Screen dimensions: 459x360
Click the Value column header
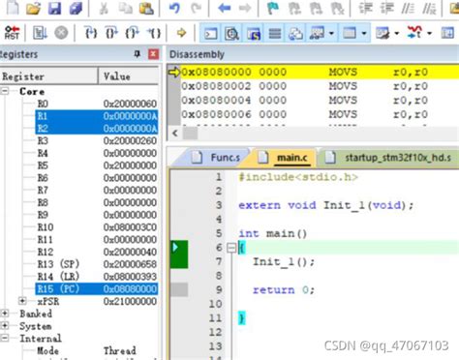click(x=128, y=76)
